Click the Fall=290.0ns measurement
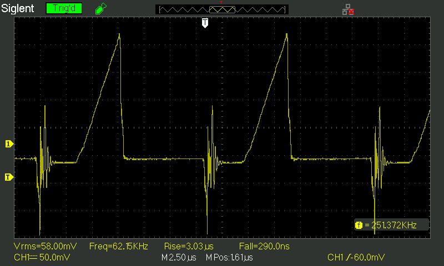Viewport: 444px width, 266px height. pyautogui.click(x=264, y=246)
